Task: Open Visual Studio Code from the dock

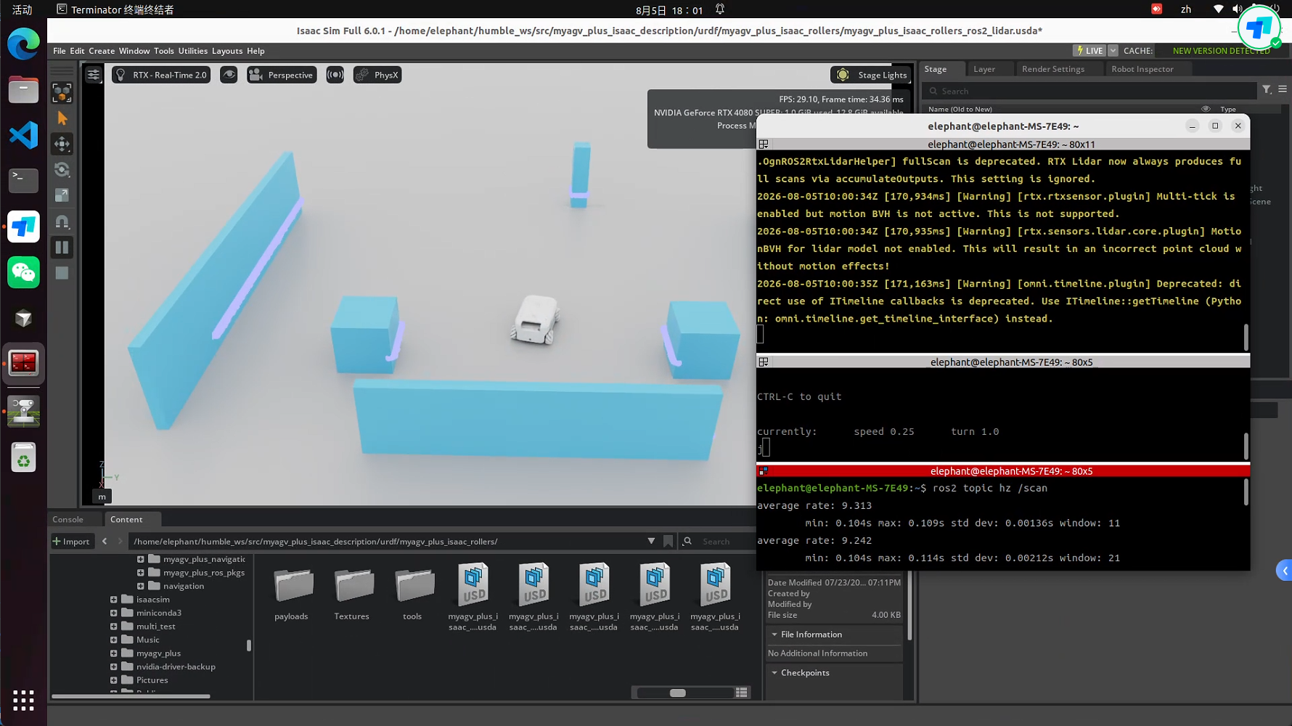Action: [x=23, y=135]
